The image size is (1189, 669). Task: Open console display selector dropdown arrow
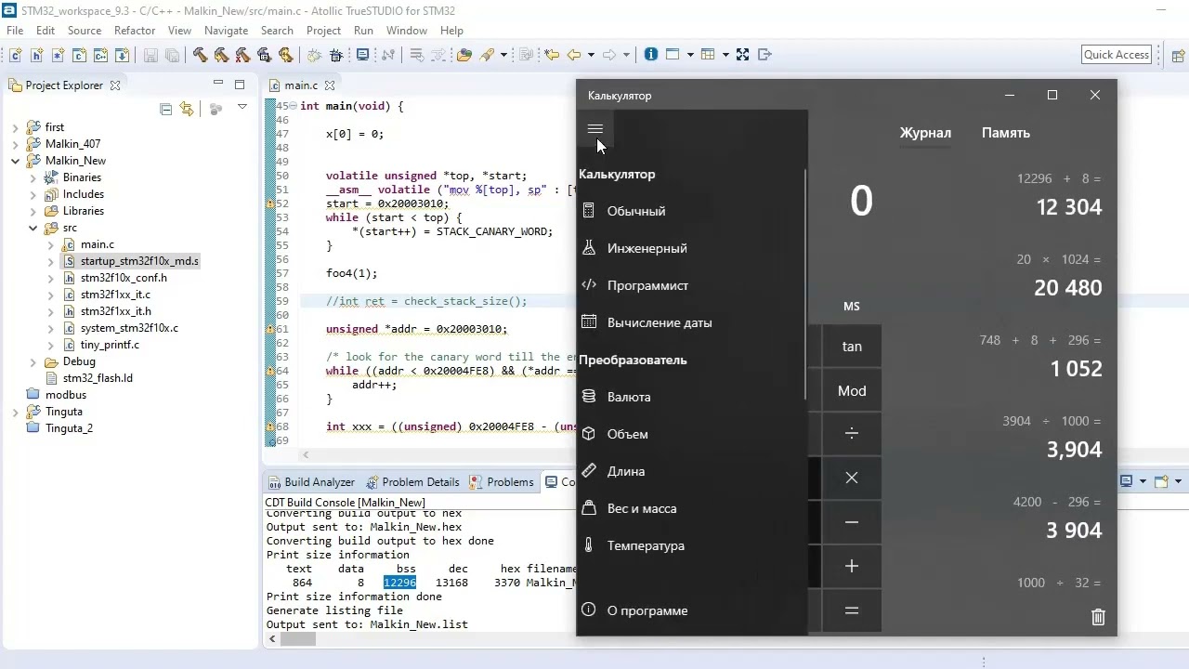[x=1142, y=481]
